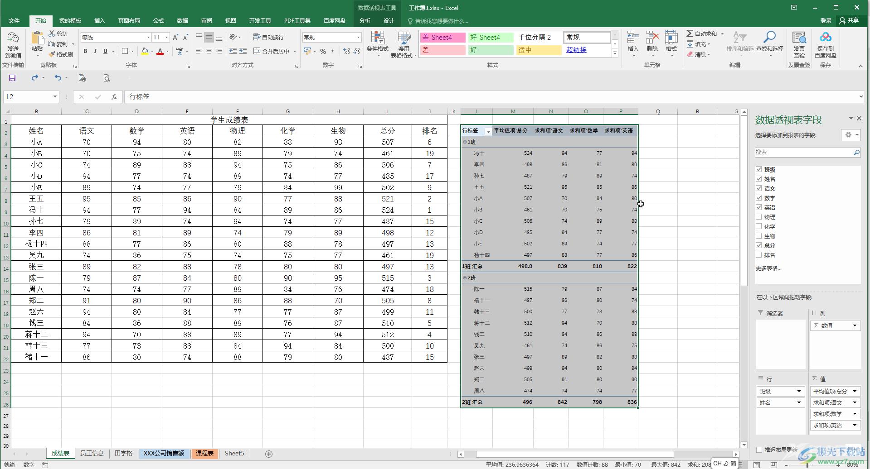Uncheck the 姓名 field checkbox

point(759,179)
